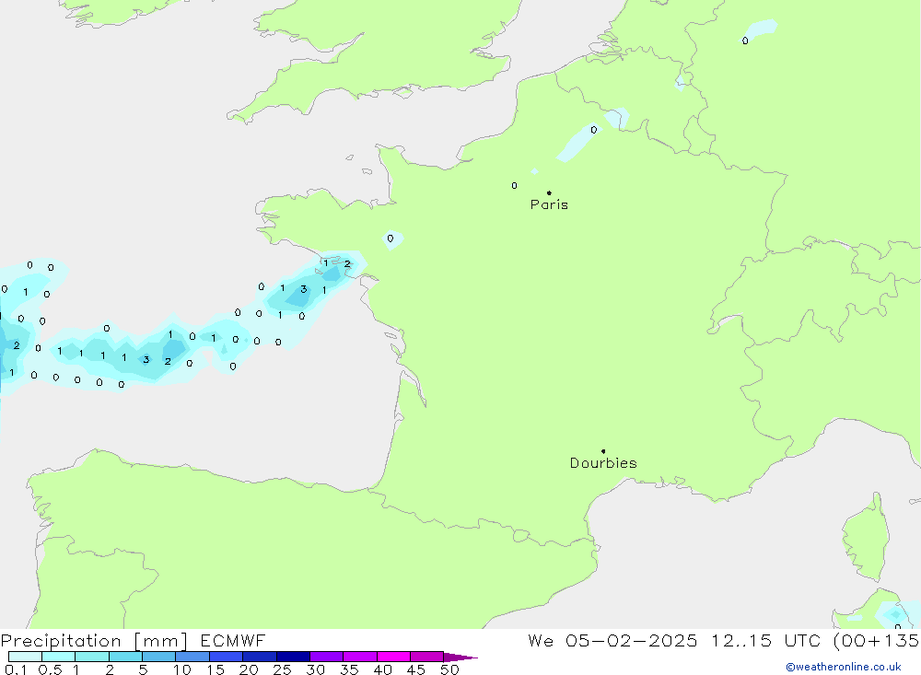The width and height of the screenshot is (921, 675).
Task: Click the ECMWF model name
Action: [x=233, y=640]
